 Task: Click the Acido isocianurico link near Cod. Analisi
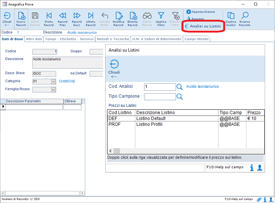coord(202,86)
